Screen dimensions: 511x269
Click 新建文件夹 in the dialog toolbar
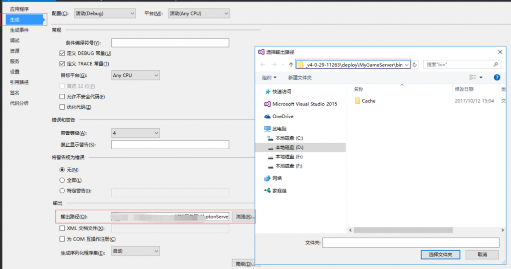coord(300,77)
